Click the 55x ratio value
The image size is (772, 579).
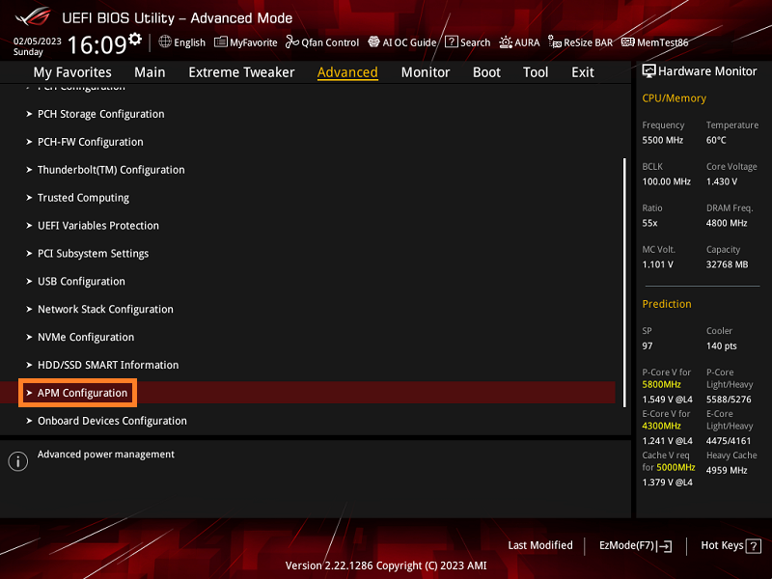[x=649, y=223]
